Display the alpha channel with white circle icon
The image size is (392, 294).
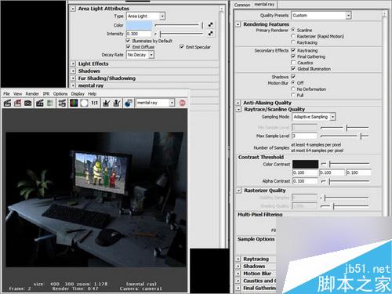[84, 103]
